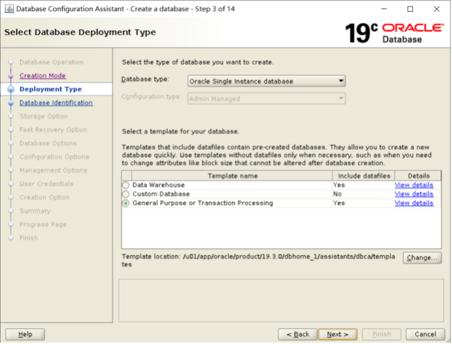The image size is (452, 344).
Task: Click the Template name column header
Action: pyautogui.click(x=233, y=176)
